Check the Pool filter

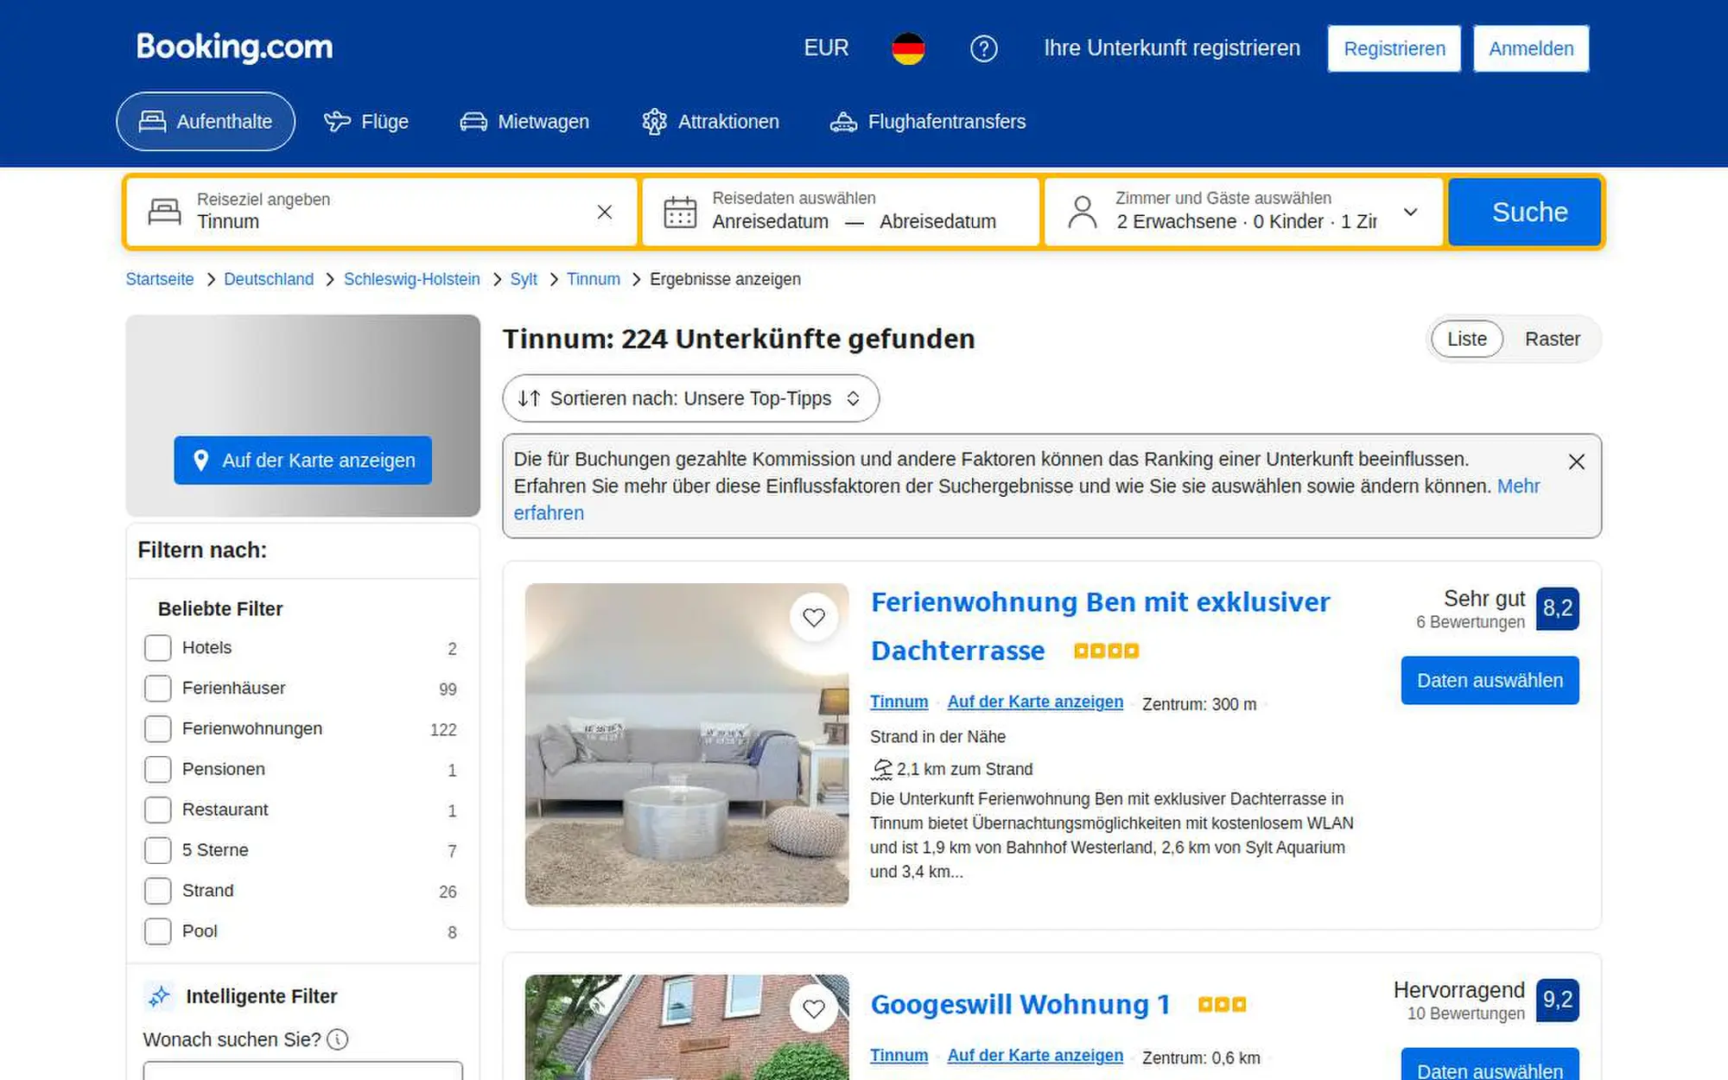[157, 931]
